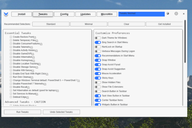The height and width of the screenshot is (128, 192).
Task: Enable NumLock on Startup toggle
Action: [x=98, y=47]
